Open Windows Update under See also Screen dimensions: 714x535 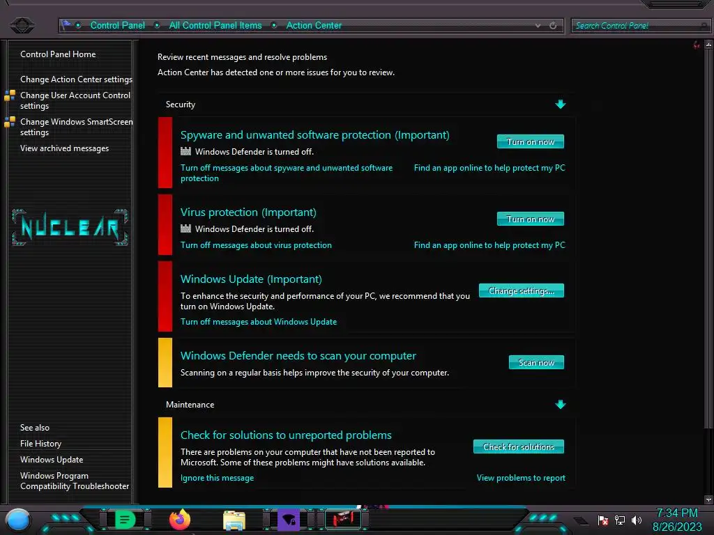point(52,460)
